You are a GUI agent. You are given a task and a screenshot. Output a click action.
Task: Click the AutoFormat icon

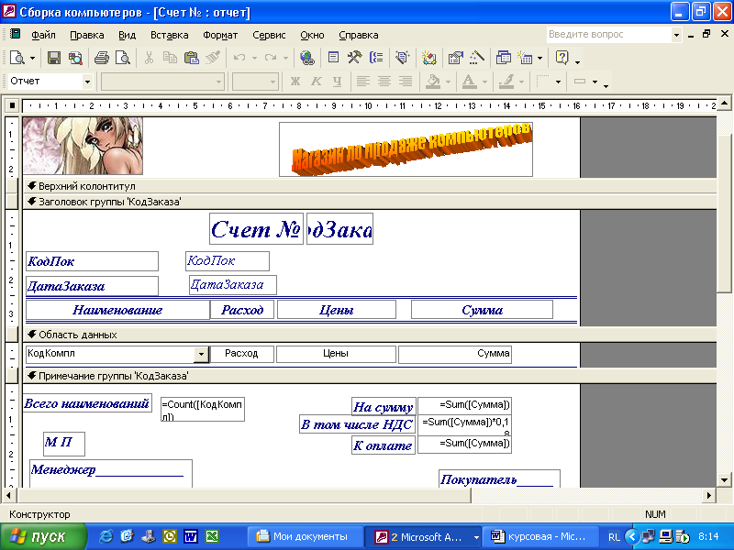402,58
